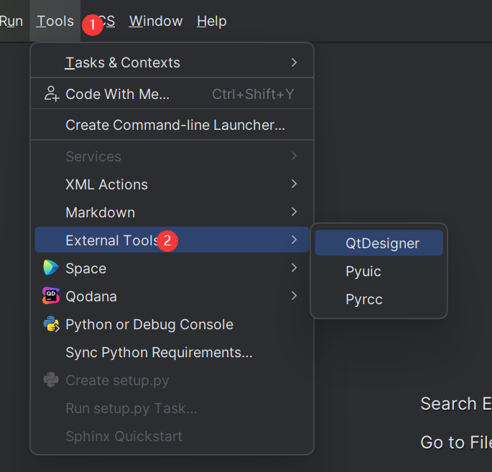
Task: Click the Space logo icon
Action: [51, 268]
